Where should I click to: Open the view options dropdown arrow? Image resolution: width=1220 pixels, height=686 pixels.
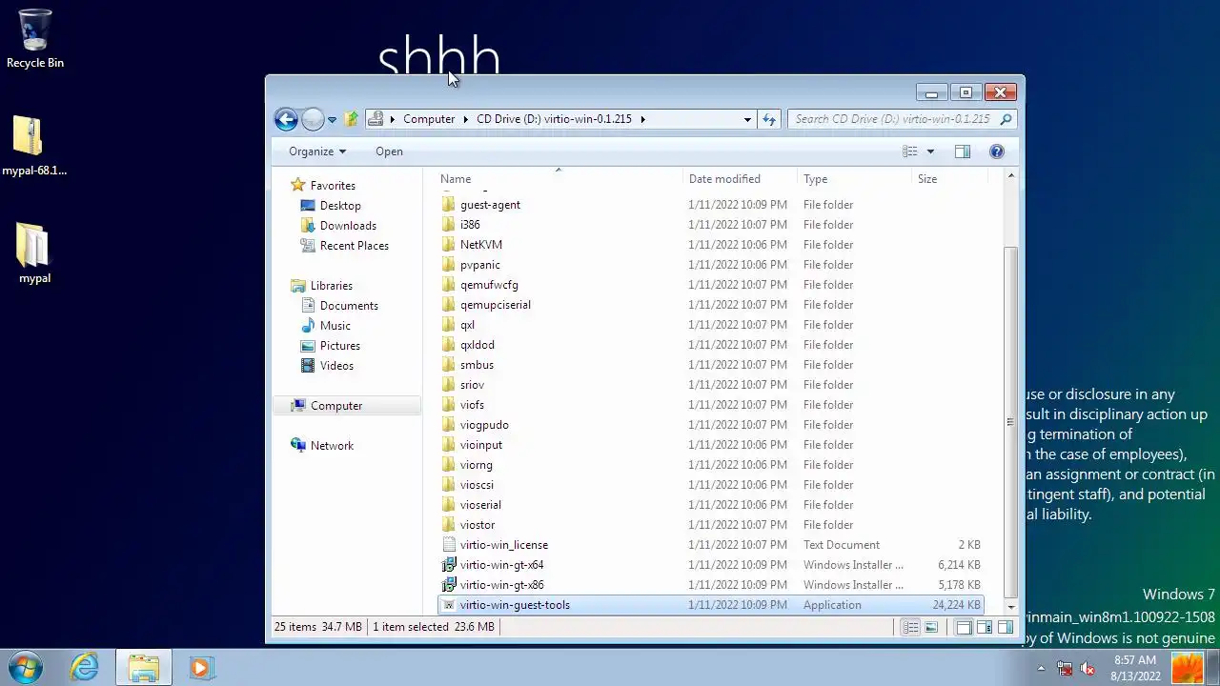tap(930, 151)
